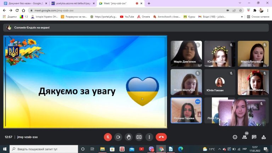The height and width of the screenshot is (153, 272).
Task: Click the present now screen-share icon
Action: pos(139,137)
